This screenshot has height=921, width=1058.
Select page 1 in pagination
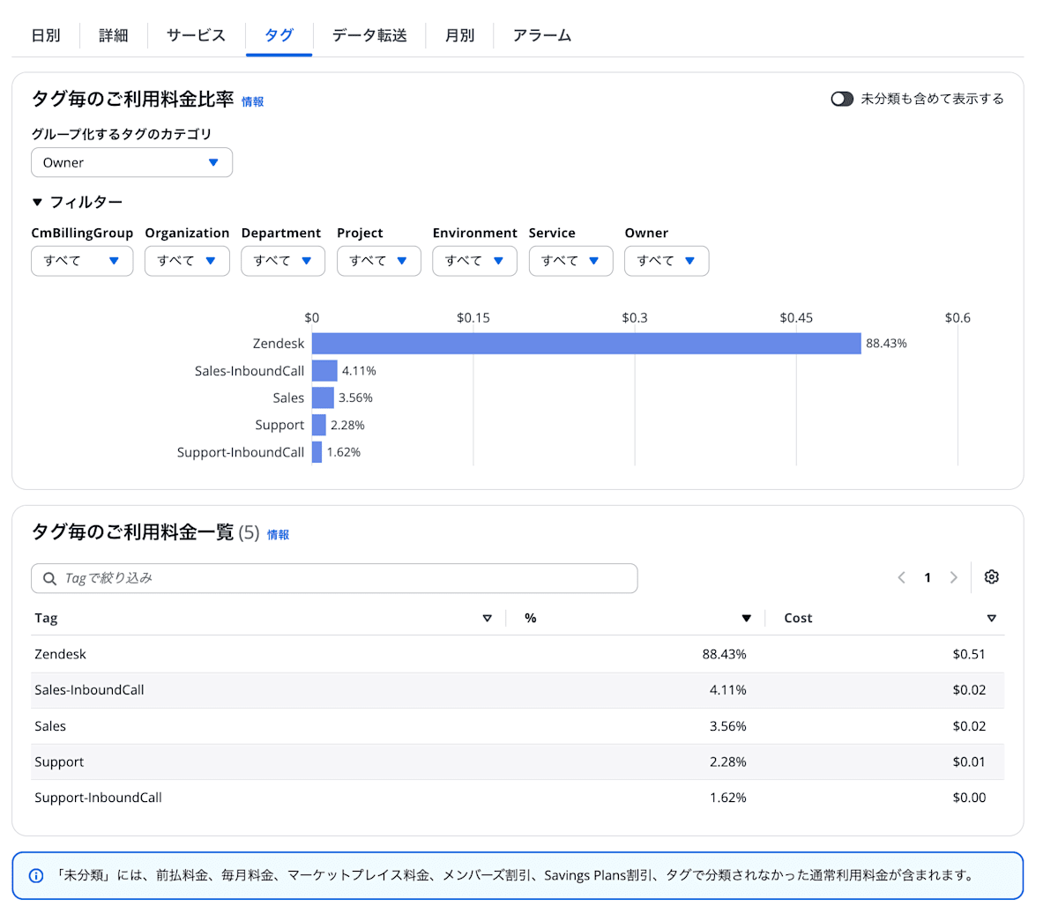pyautogui.click(x=928, y=578)
